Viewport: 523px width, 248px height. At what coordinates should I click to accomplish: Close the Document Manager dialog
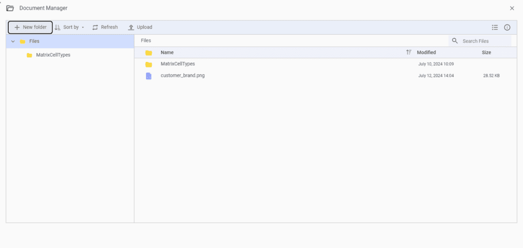point(512,8)
